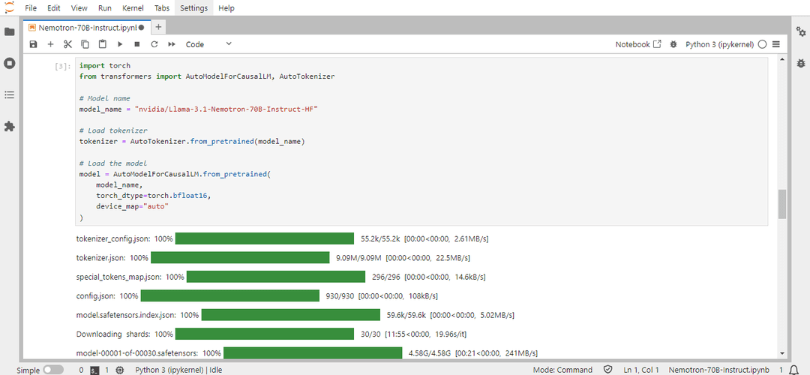Open the View menu
The image size is (810, 375).
coord(79,7)
